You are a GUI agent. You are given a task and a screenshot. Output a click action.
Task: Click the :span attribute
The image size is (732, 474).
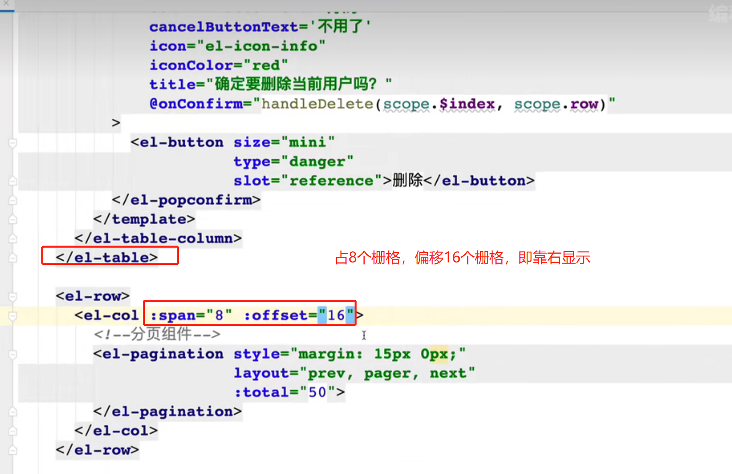(173, 315)
